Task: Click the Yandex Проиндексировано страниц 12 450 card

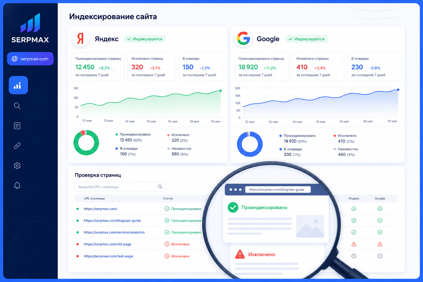Action: [x=98, y=67]
